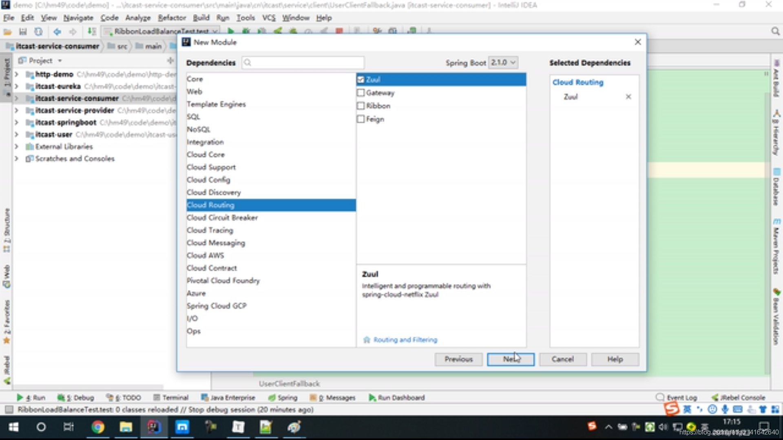This screenshot has width=783, height=440.
Task: Click the Back navigation arrow icon
Action: pyautogui.click(x=57, y=32)
